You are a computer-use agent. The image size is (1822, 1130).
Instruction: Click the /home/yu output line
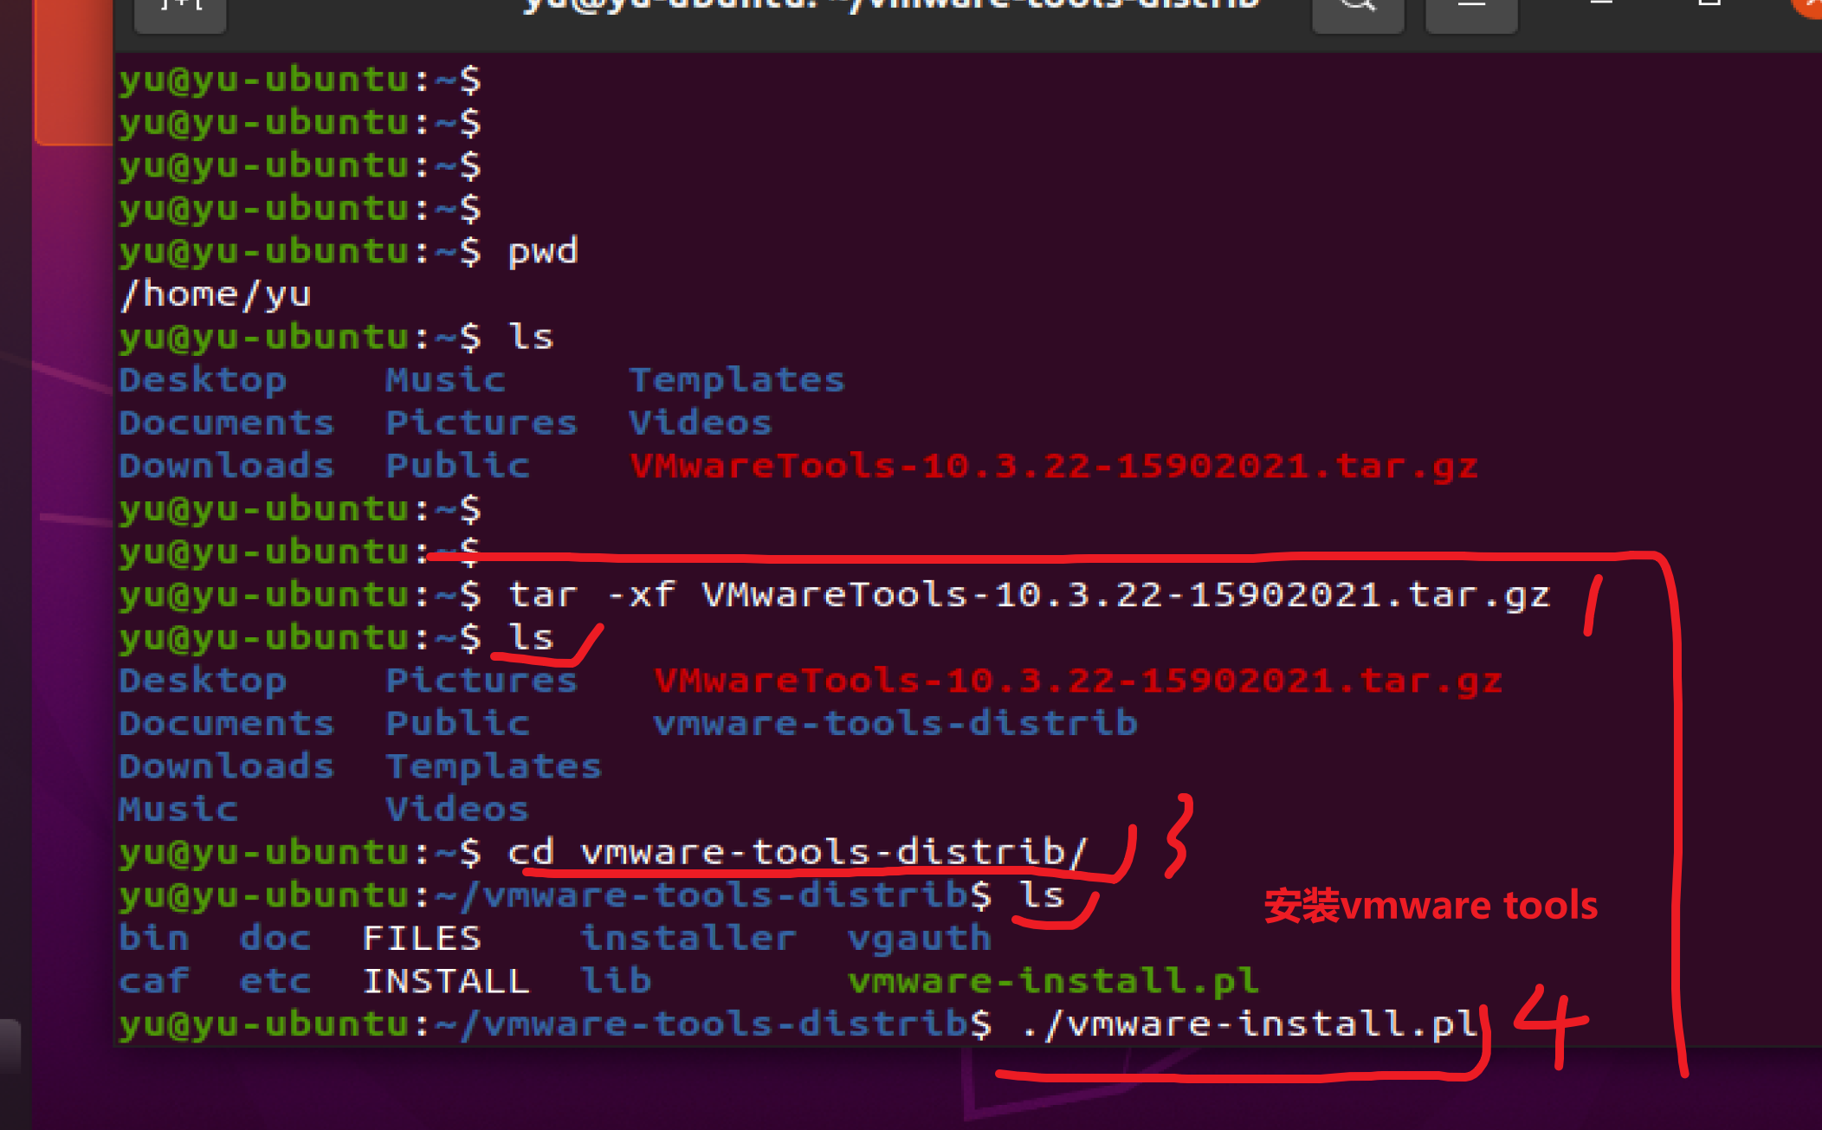[x=216, y=294]
